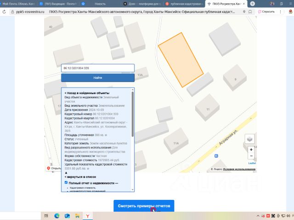This screenshot has width=294, height=220.
Task: Go back via Назад в найденные объекты
Action: (87, 93)
